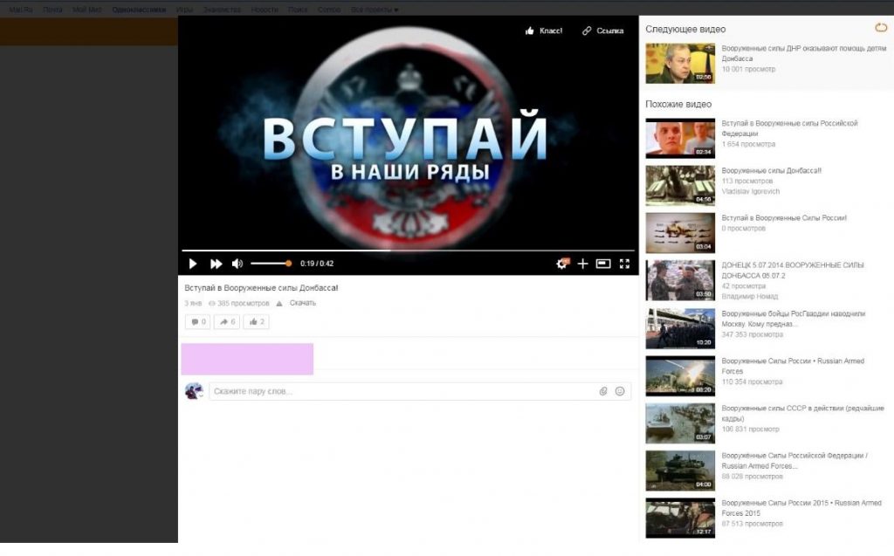Open the emoji picker in comment box
Screen dimensions: 894x556
pyautogui.click(x=620, y=391)
